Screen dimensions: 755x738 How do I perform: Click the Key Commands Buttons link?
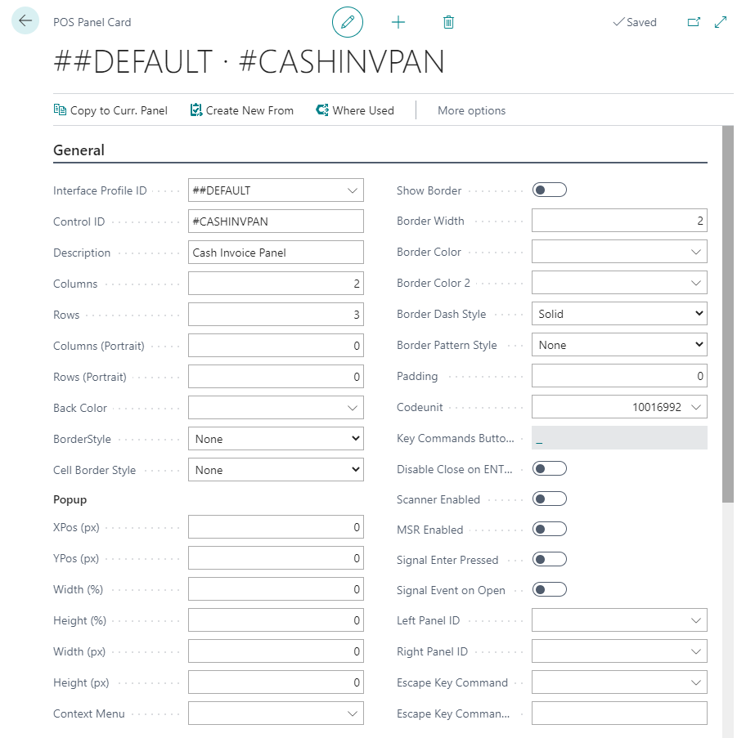coord(540,439)
